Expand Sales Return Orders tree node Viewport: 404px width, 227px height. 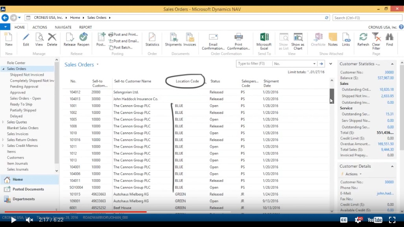pos(3,140)
